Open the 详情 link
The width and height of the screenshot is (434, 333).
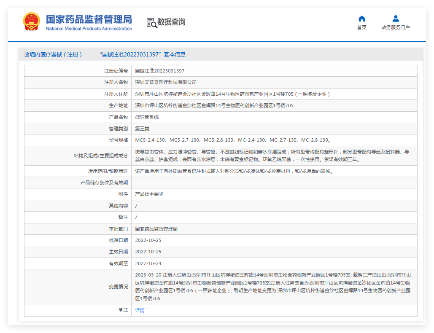click(x=140, y=310)
